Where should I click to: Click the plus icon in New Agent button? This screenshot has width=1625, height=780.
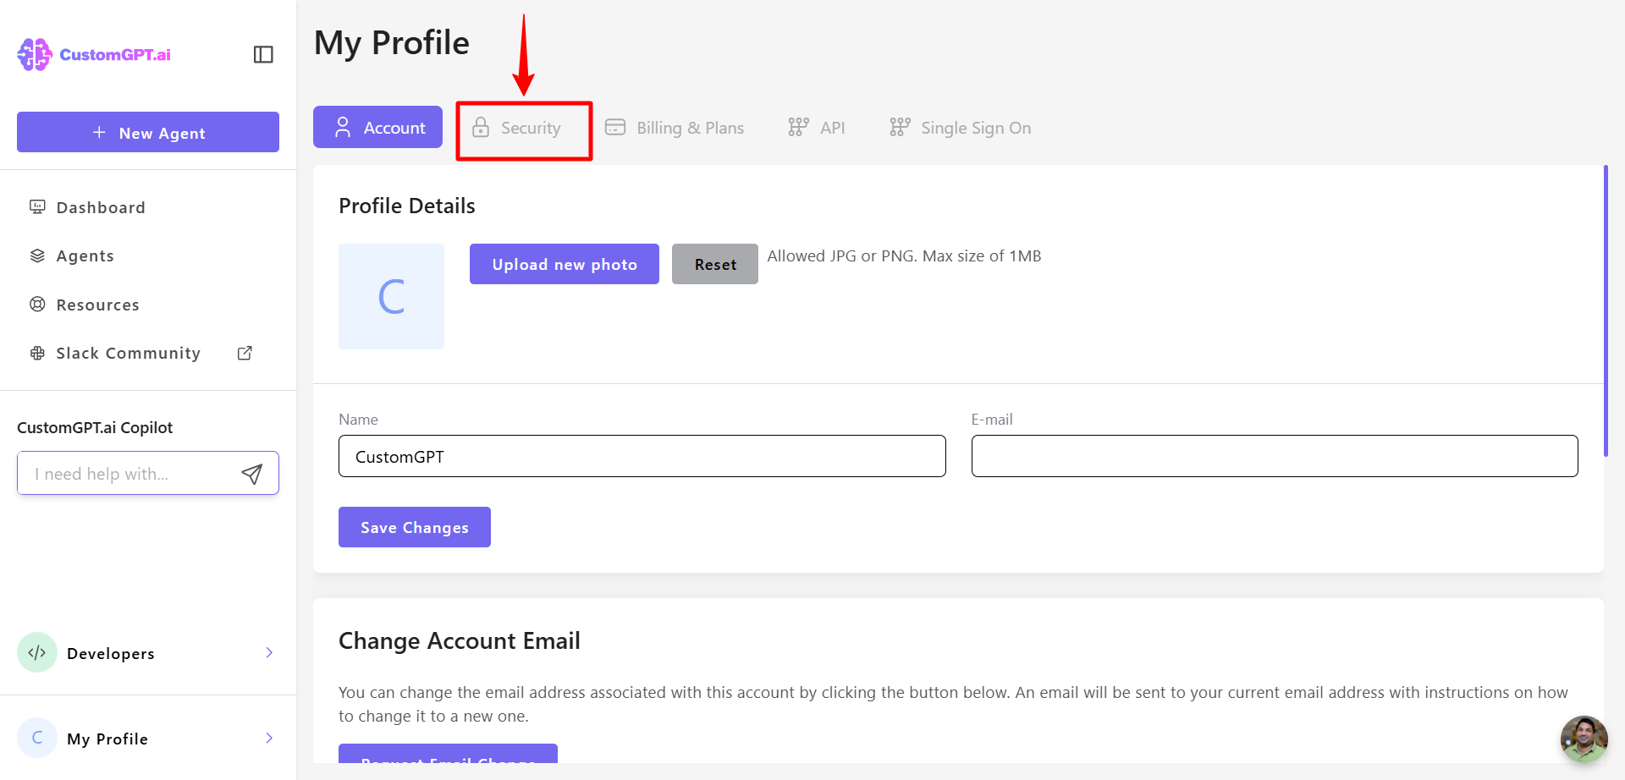coord(99,133)
